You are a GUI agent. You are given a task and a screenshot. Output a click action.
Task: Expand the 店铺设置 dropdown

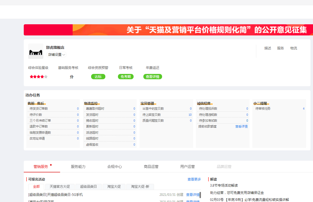(56, 55)
